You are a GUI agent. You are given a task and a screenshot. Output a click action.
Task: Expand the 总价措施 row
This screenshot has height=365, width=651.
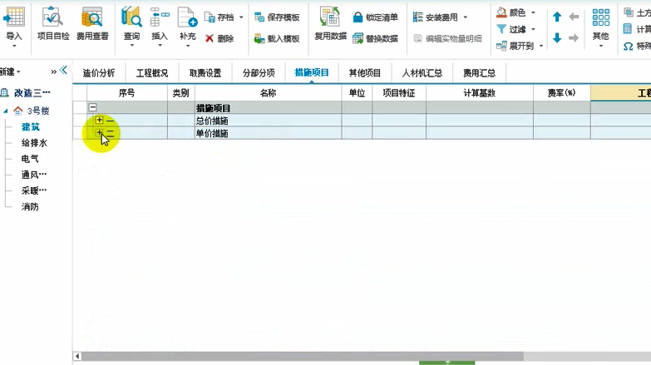click(x=100, y=121)
